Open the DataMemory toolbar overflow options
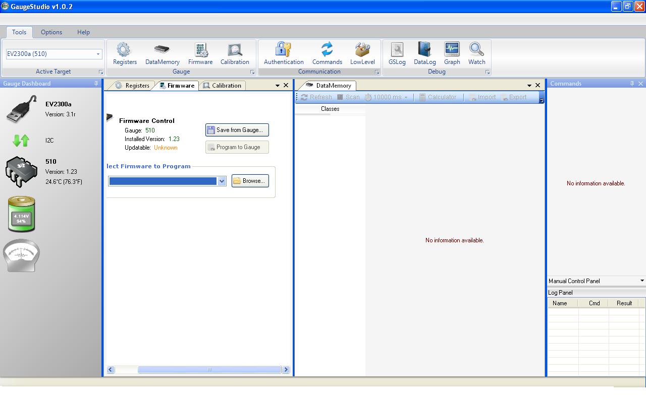Image resolution: width=646 pixels, height=403 pixels. [542, 98]
